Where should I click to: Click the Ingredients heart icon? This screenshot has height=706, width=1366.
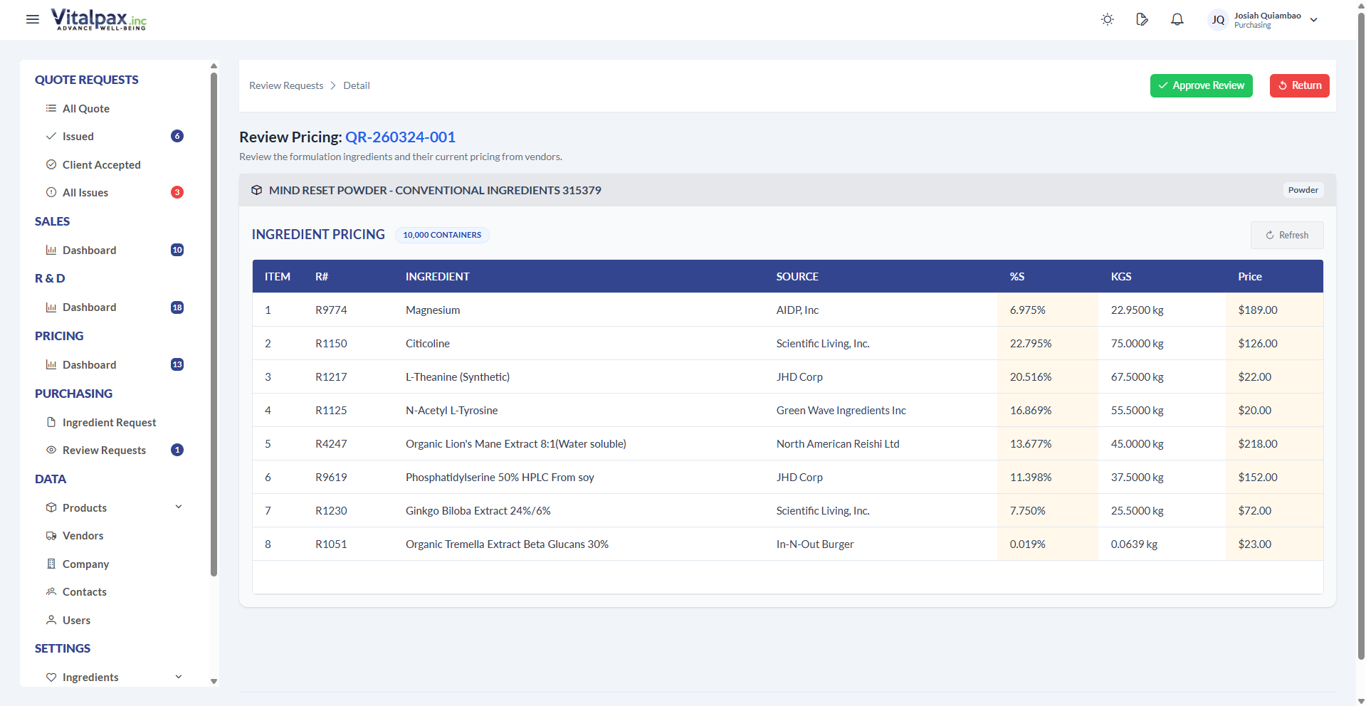click(x=51, y=677)
